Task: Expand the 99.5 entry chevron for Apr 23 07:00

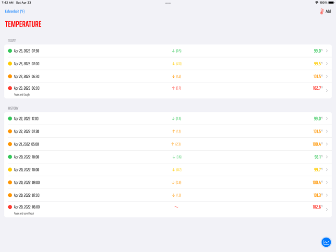Action: pyautogui.click(x=327, y=64)
